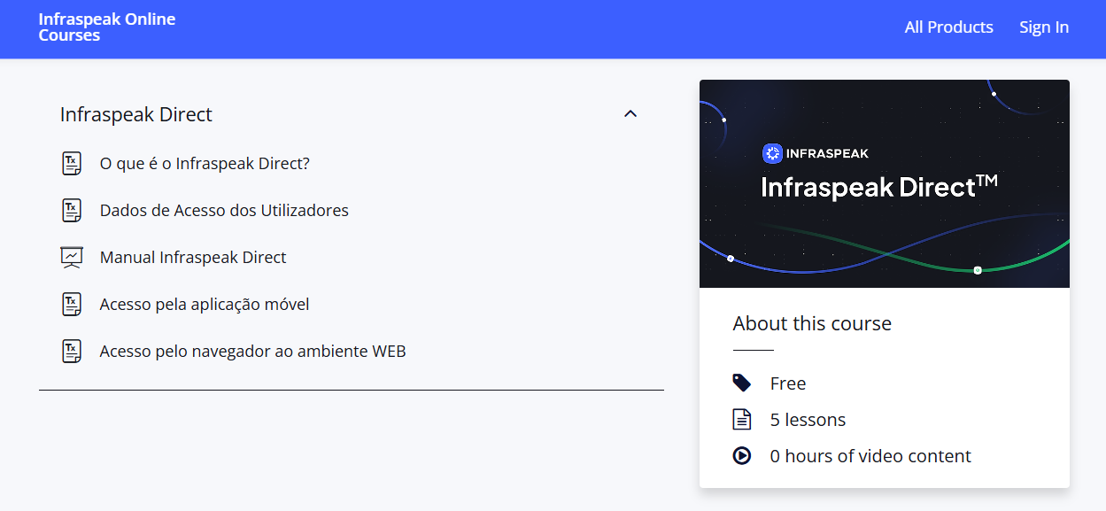Collapse the Infraspeak Direct section chevron
1106x511 pixels.
pyautogui.click(x=630, y=114)
